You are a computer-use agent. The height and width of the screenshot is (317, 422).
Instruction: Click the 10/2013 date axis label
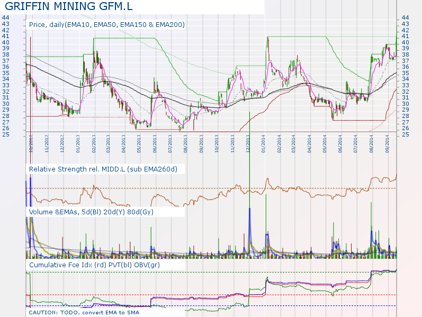tap(217, 144)
